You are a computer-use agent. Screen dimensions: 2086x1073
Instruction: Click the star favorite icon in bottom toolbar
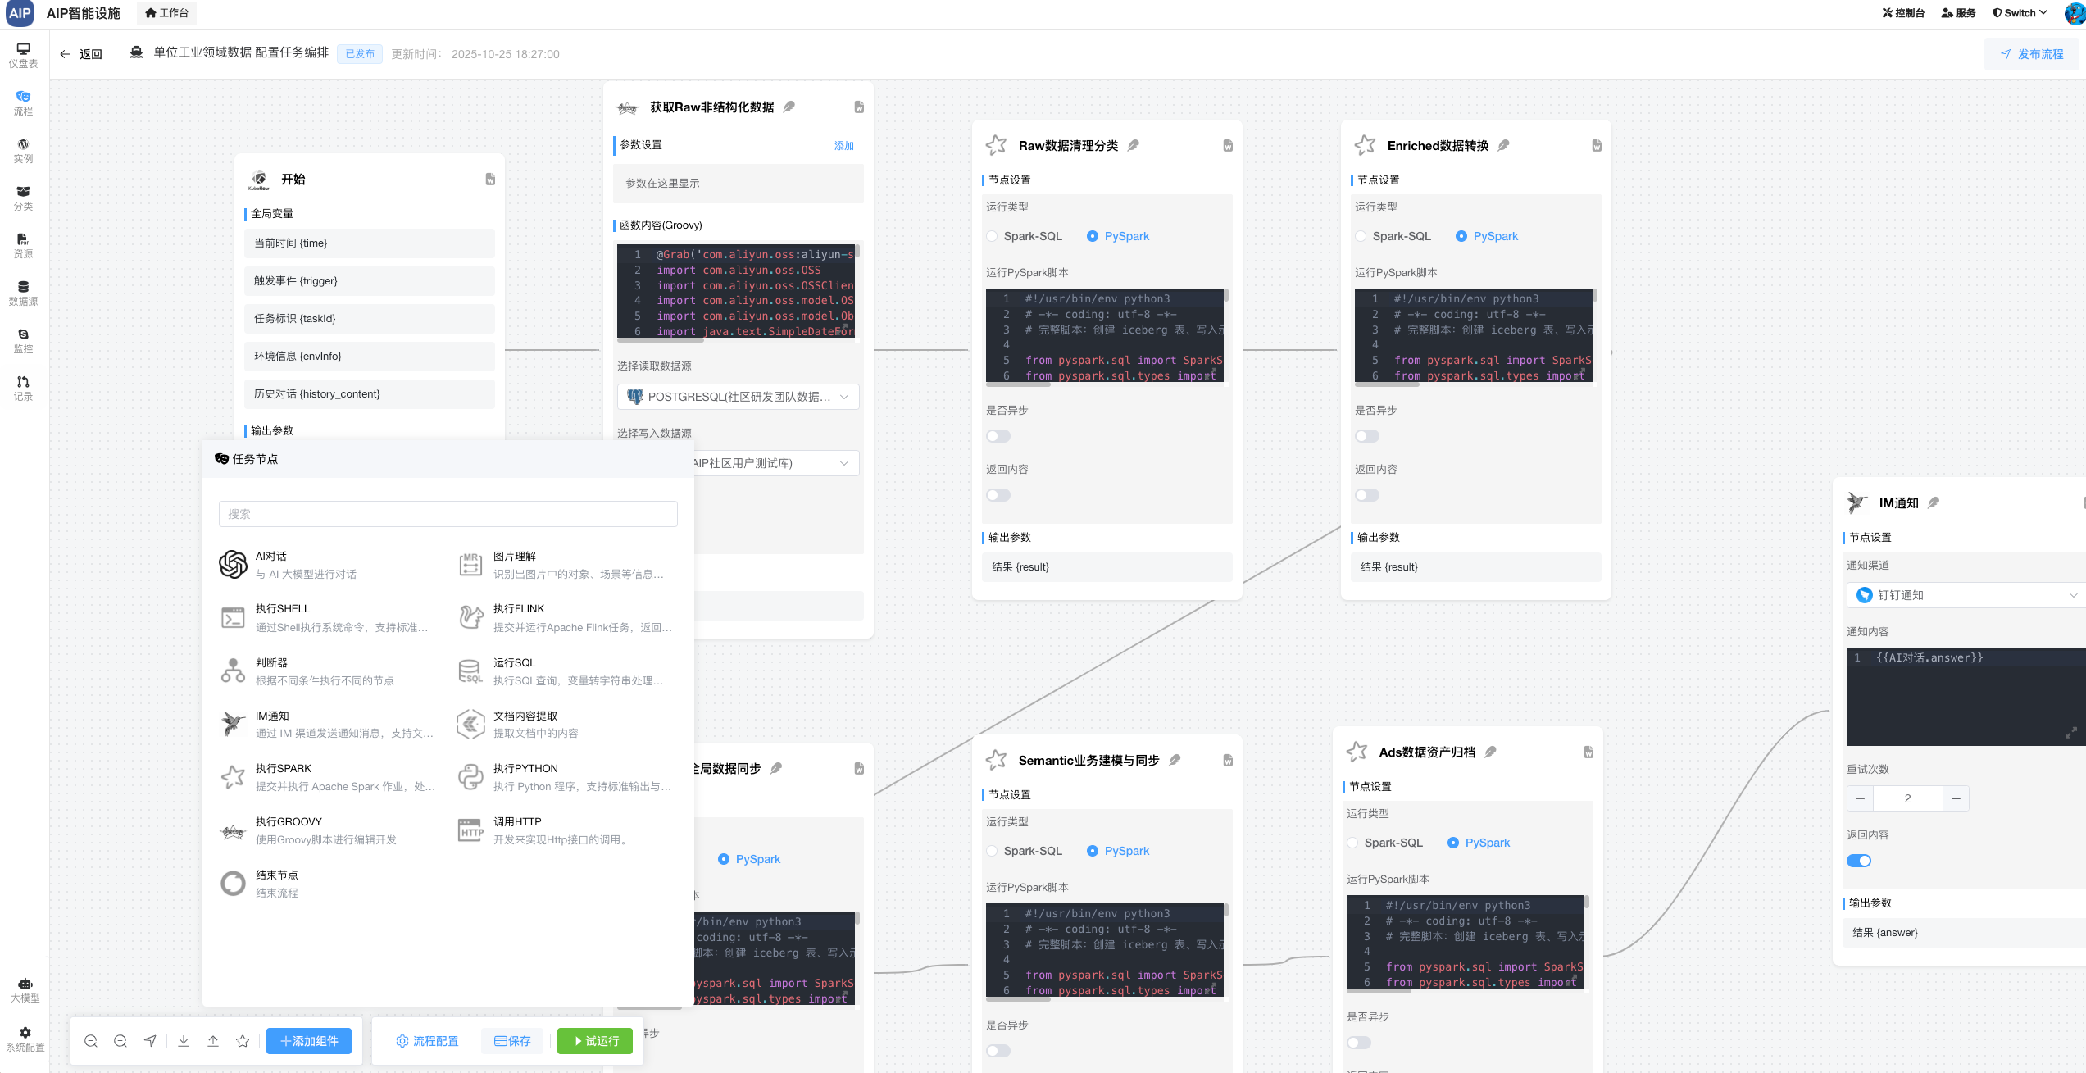(x=243, y=1041)
